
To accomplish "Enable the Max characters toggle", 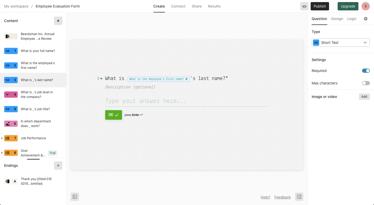I will click(x=366, y=83).
